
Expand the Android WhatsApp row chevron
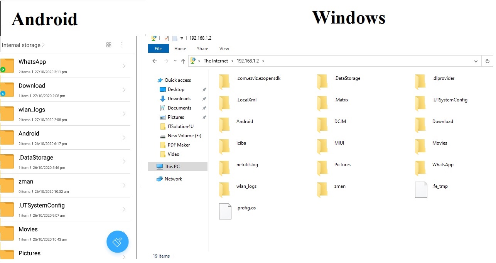tap(124, 66)
